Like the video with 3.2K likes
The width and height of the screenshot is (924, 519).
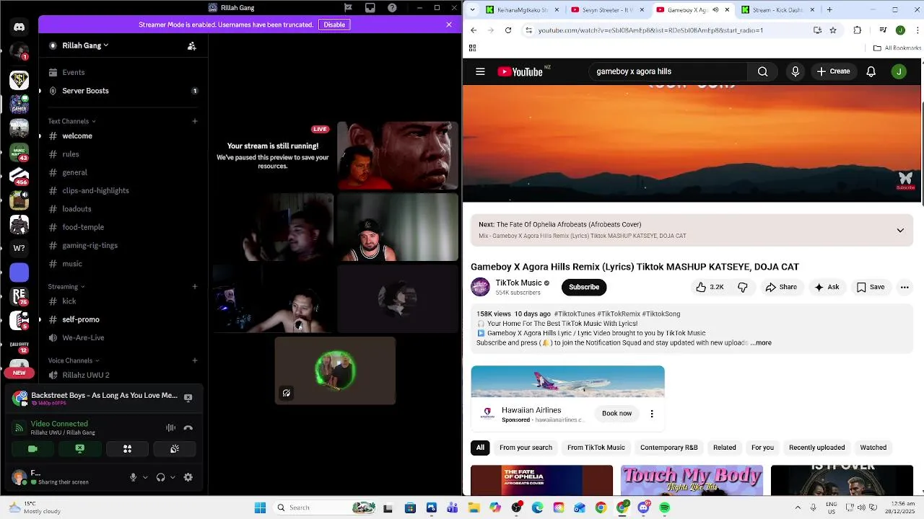click(x=710, y=287)
